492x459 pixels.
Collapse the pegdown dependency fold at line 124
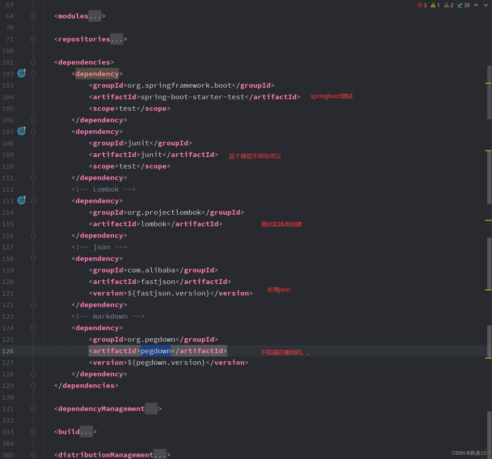coord(33,328)
